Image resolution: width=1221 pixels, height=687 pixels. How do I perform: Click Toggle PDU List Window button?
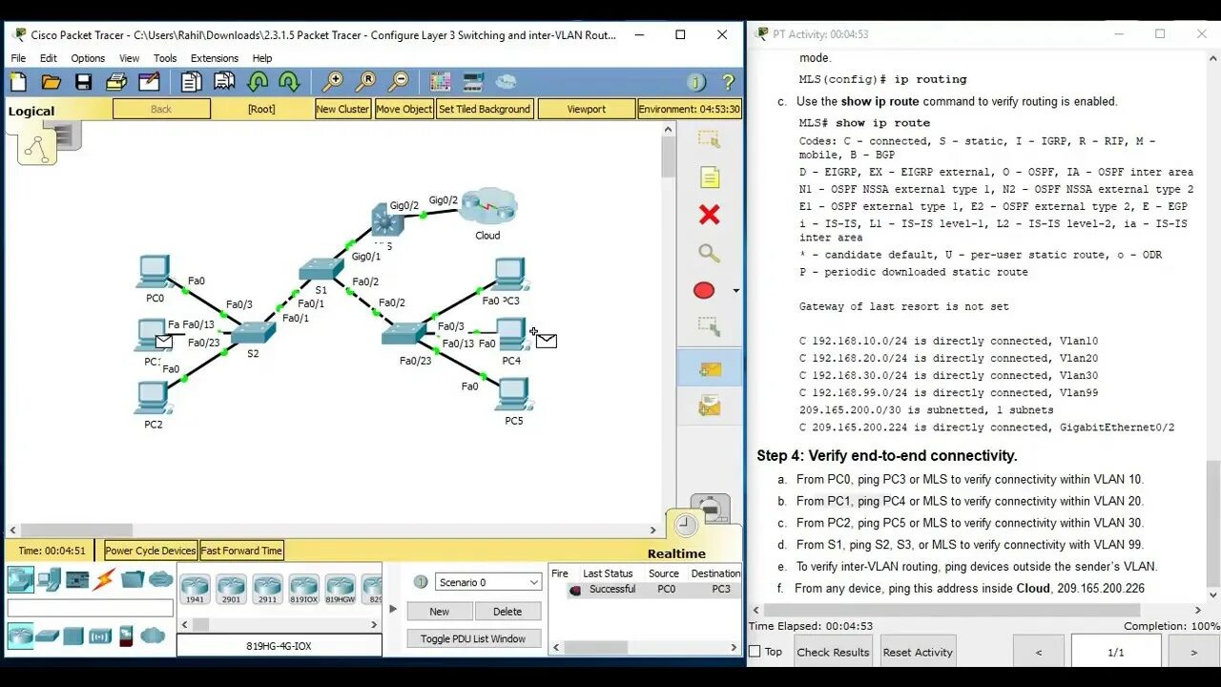pos(473,638)
